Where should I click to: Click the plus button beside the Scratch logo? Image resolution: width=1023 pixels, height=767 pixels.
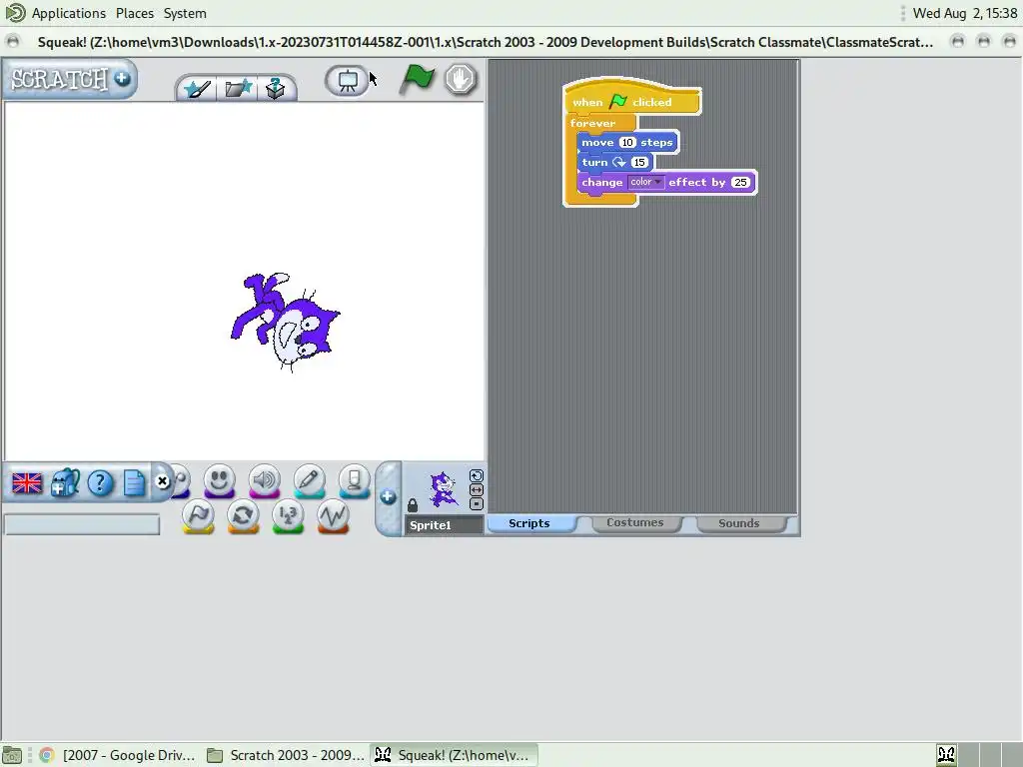[122, 78]
